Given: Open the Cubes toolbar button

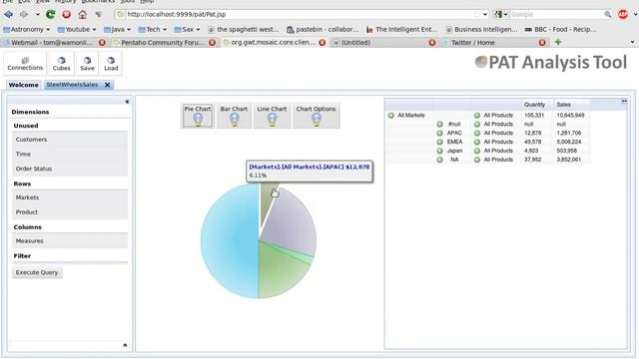Looking at the screenshot, I should pyautogui.click(x=61, y=64).
